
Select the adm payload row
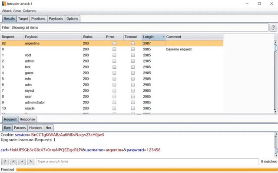112,85
